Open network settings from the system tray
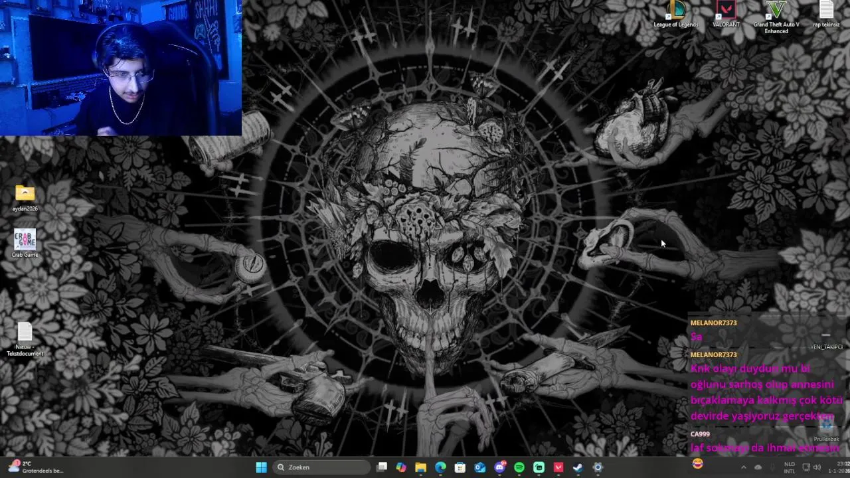 (x=806, y=467)
